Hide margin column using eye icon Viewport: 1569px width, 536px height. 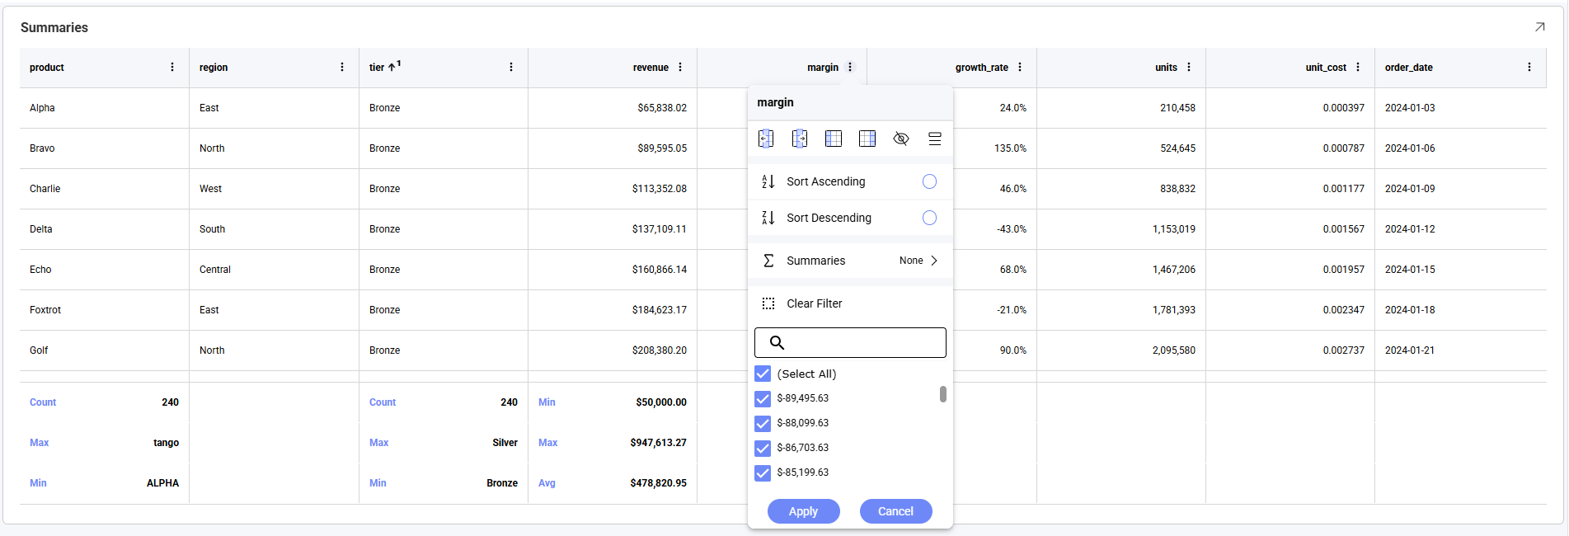901,139
